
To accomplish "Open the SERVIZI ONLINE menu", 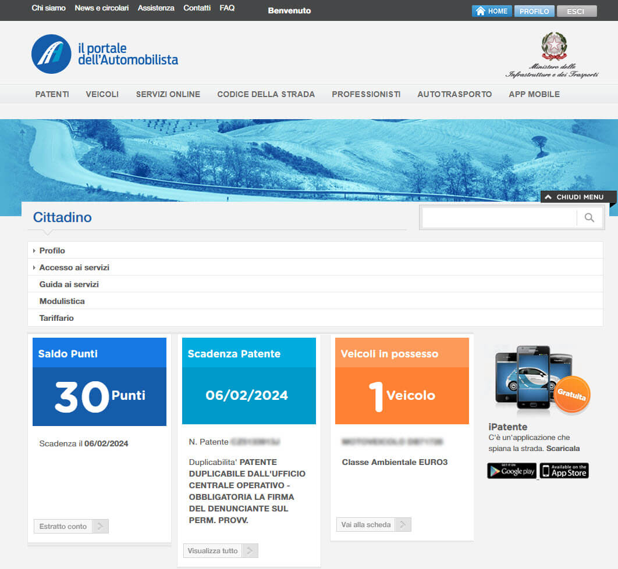I will coord(168,94).
